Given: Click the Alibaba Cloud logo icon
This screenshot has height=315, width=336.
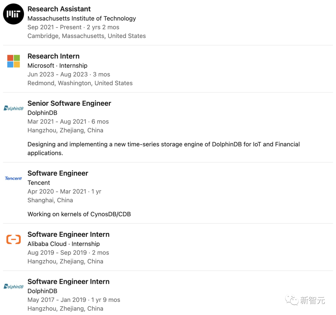Looking at the screenshot, I should [13, 239].
